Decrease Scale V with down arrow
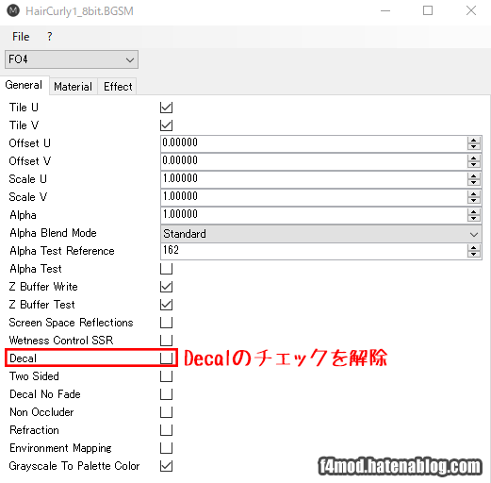 pyautogui.click(x=473, y=201)
